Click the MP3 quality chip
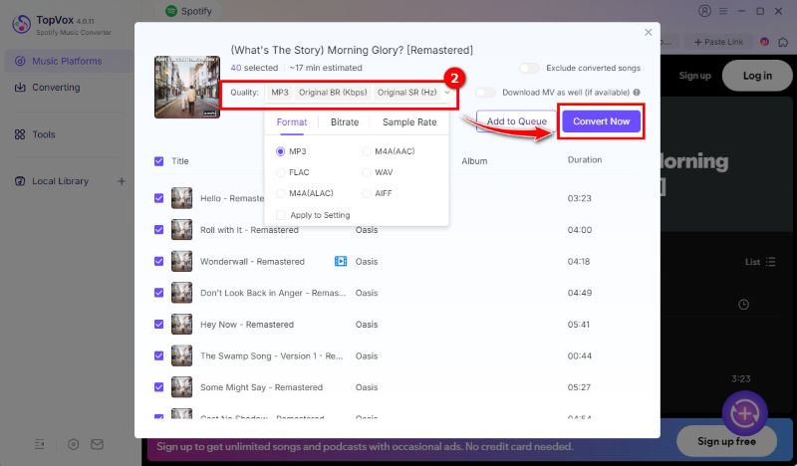 pyautogui.click(x=280, y=92)
